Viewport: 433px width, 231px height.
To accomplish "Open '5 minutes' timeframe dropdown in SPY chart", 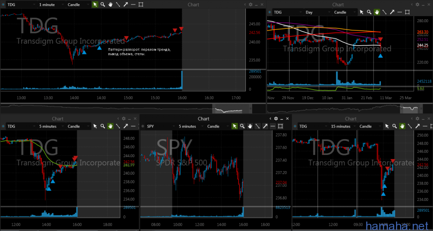I will (191, 126).
